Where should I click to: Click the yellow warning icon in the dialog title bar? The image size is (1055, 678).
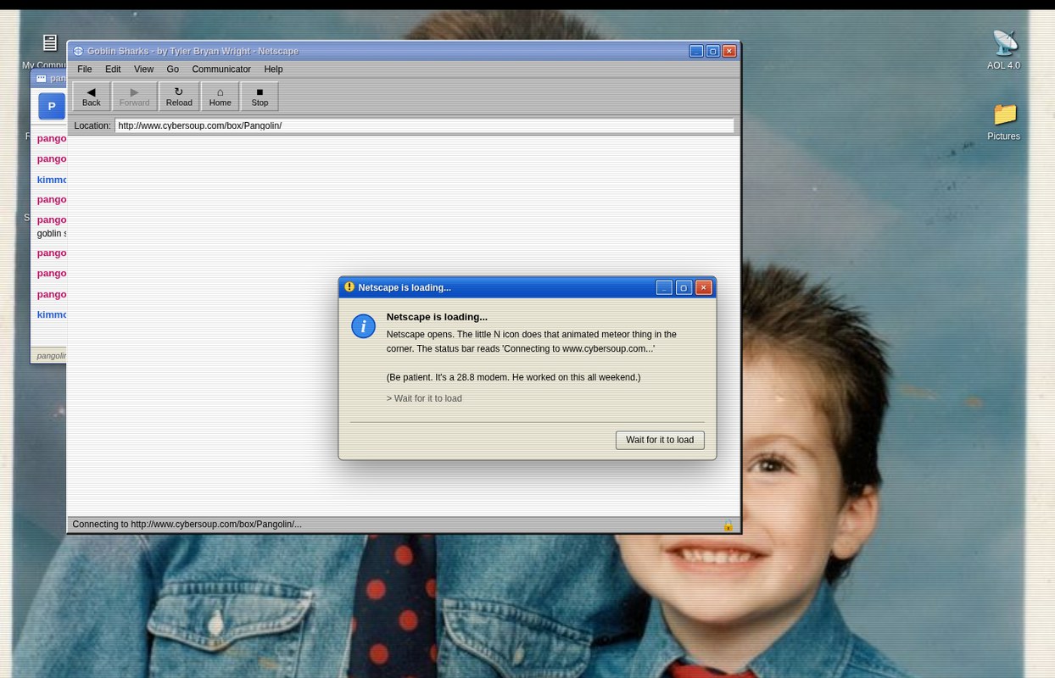point(349,287)
